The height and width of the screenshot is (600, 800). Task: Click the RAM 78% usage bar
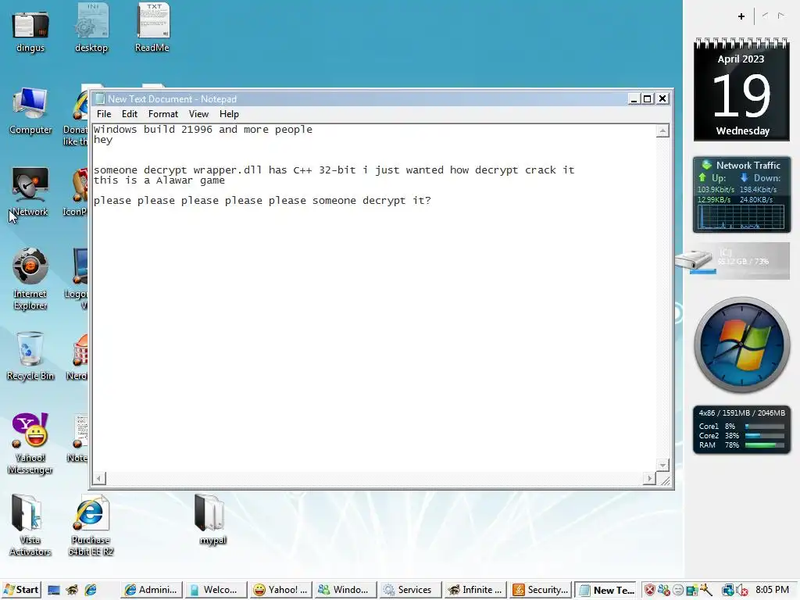click(764, 445)
